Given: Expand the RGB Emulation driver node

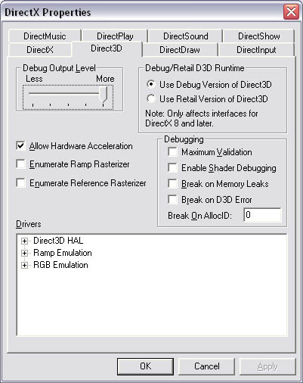Looking at the screenshot, I should pyautogui.click(x=24, y=265).
